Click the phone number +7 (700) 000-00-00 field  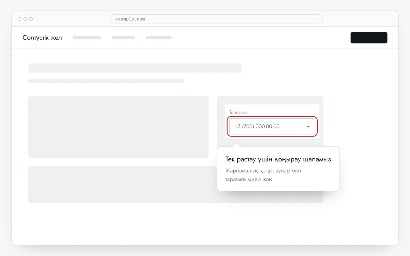coord(272,126)
